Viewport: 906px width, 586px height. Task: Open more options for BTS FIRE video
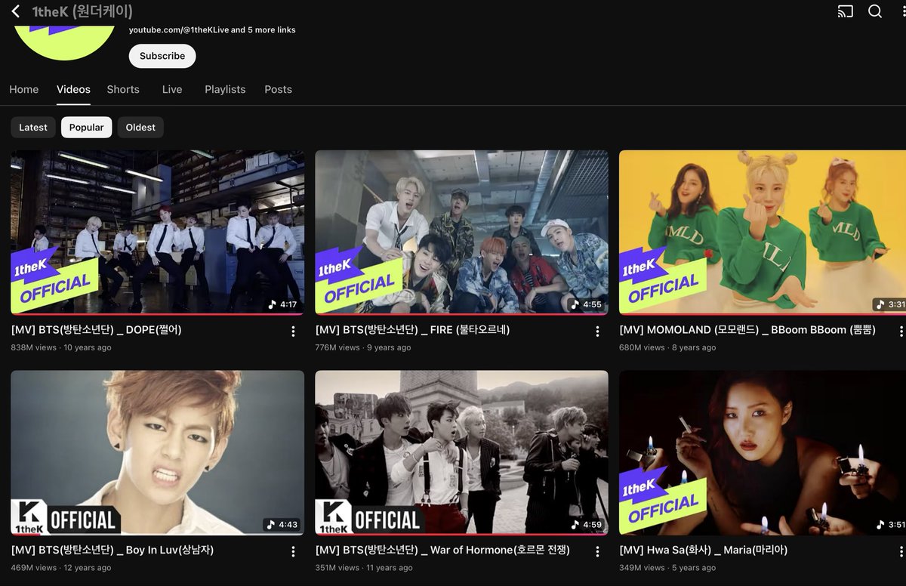[597, 332]
